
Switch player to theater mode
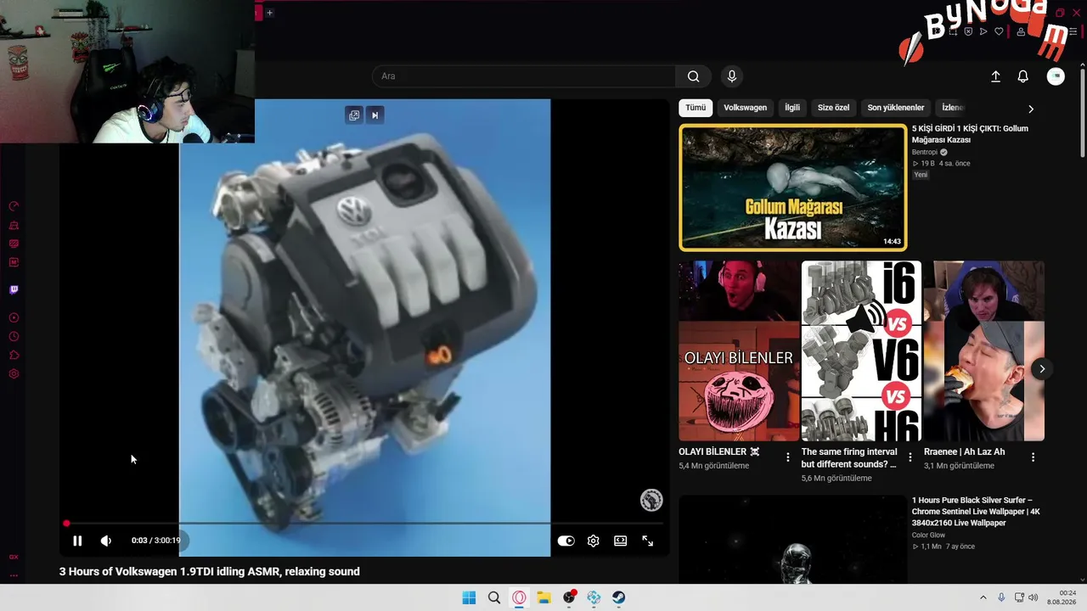621,541
